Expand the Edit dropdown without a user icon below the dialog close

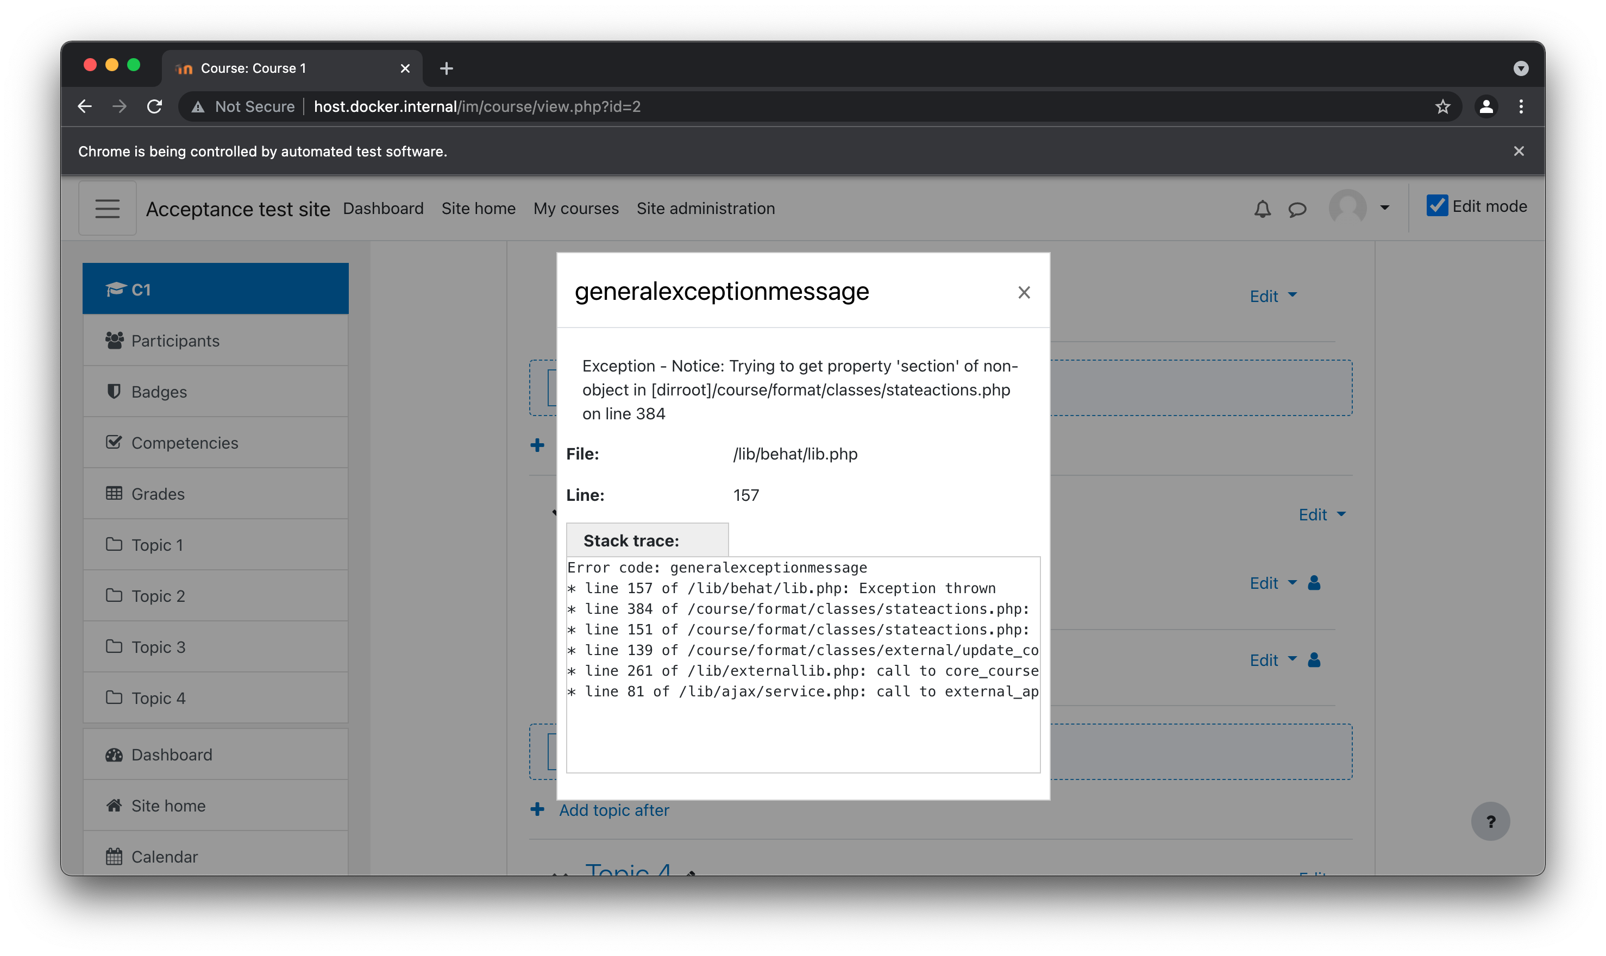1322,515
